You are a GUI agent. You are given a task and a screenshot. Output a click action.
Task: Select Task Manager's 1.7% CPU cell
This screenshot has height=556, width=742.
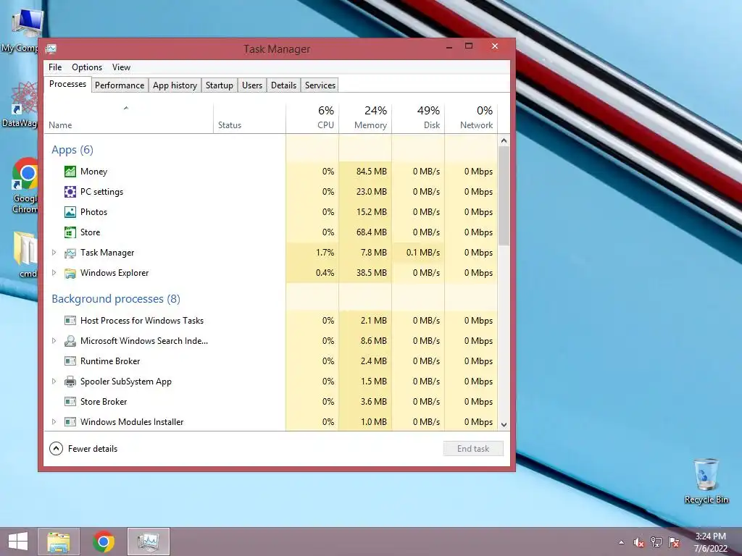(x=312, y=253)
